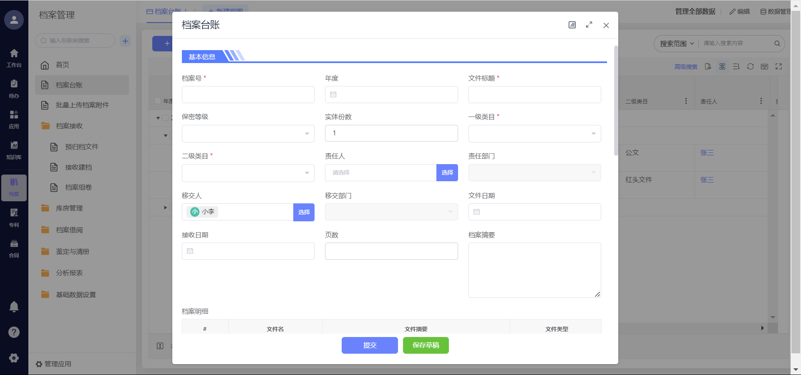The image size is (801, 375).
Task: Open the help question mark icon
Action: 14,332
